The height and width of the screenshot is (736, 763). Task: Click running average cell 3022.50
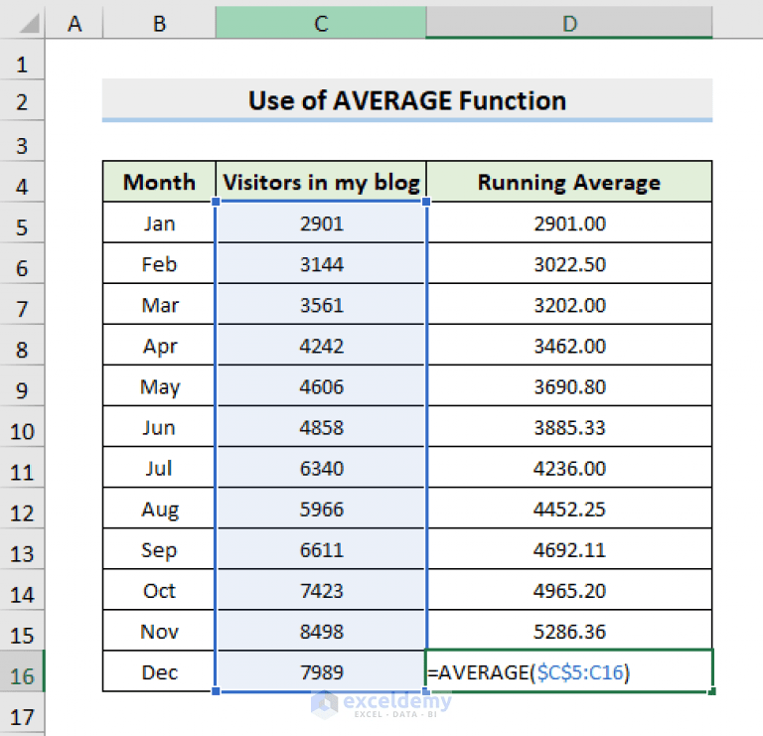tap(569, 263)
